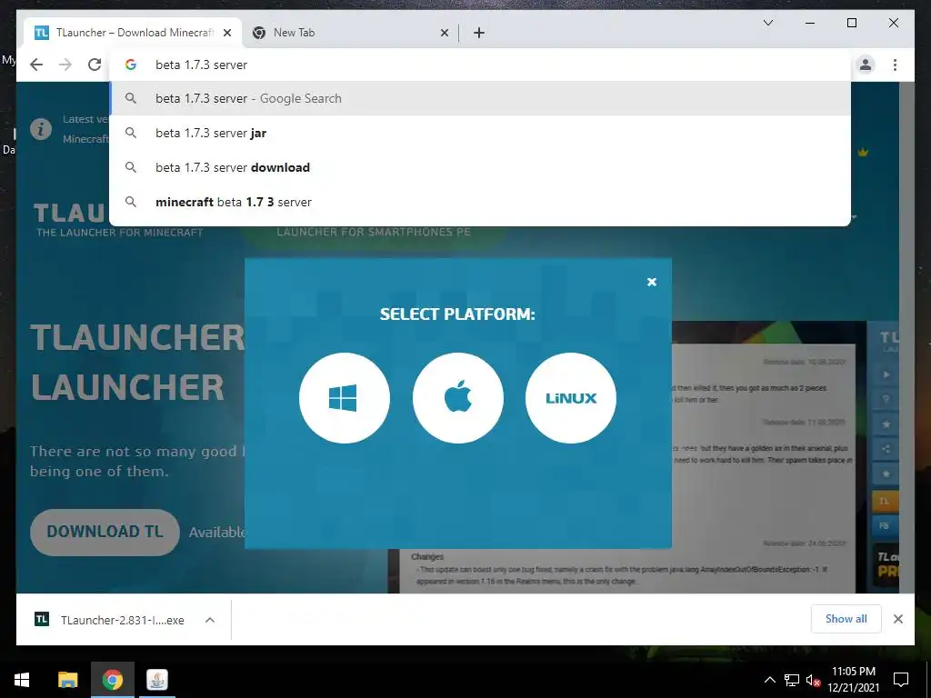Image resolution: width=931 pixels, height=698 pixels.
Task: Switch to the TLauncher tab
Action: click(x=134, y=33)
